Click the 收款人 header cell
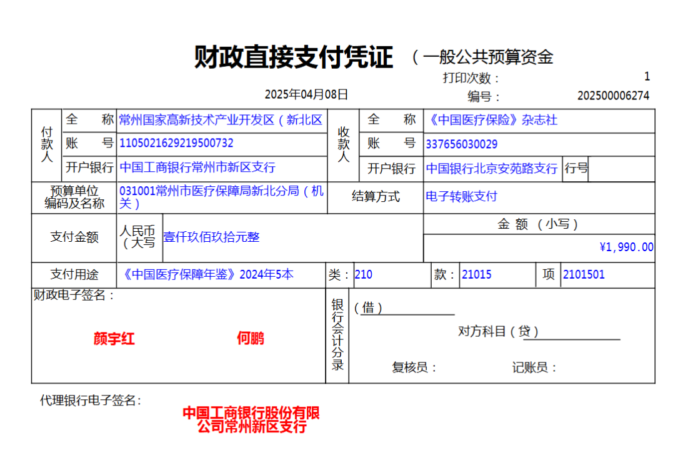This screenshot has height=453, width=678. coord(343,144)
